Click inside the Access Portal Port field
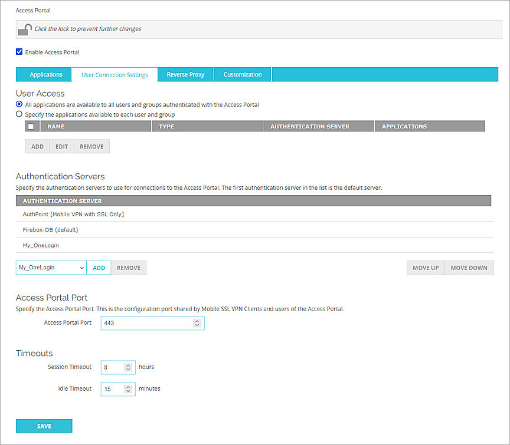This screenshot has width=510, height=445. coord(148,323)
